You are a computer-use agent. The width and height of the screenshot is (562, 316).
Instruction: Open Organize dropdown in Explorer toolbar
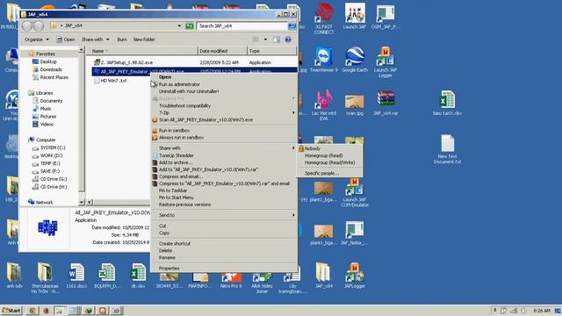pos(37,39)
